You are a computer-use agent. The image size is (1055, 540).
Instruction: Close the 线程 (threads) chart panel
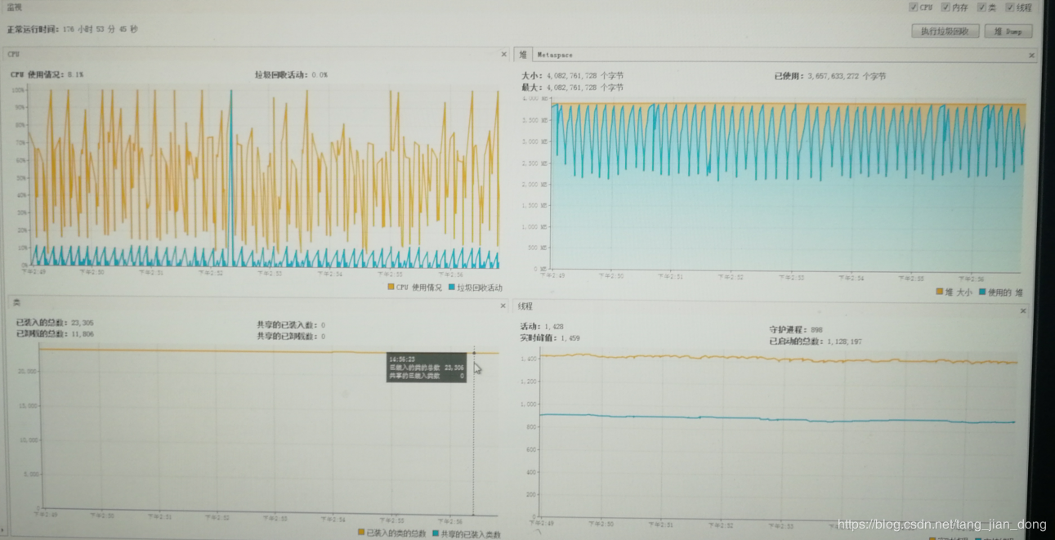pos(1023,311)
